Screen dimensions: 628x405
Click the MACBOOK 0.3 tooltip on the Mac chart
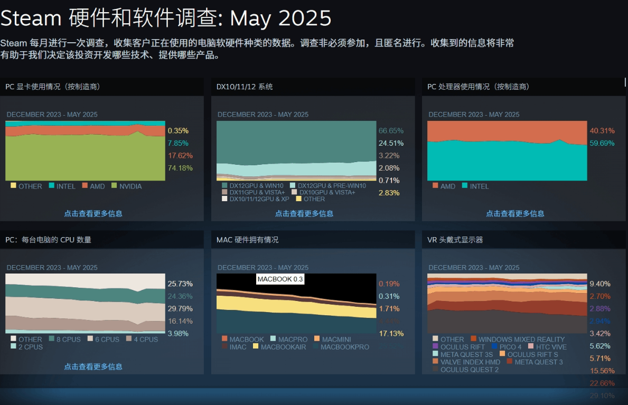tap(280, 279)
